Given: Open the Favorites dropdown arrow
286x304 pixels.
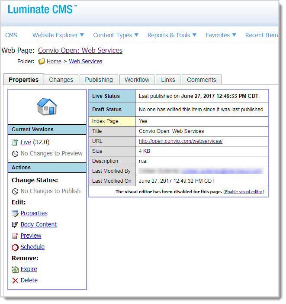Looking at the screenshot, I should pos(234,35).
